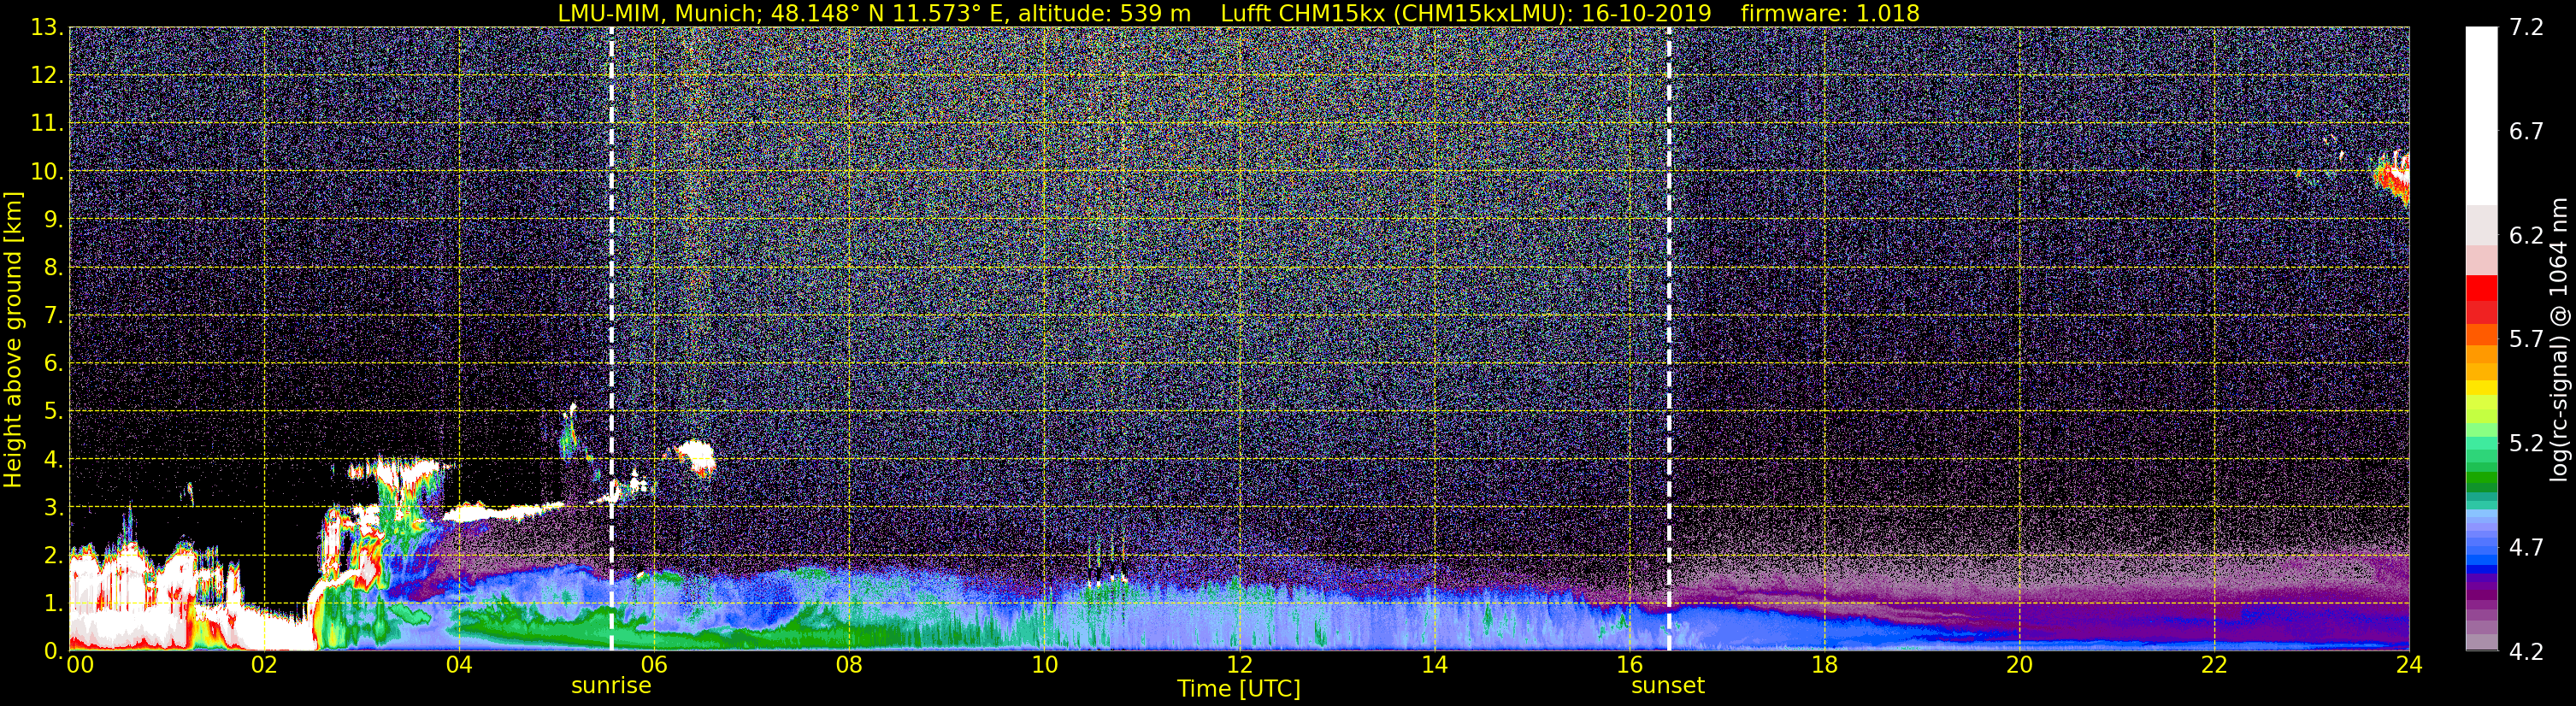The width and height of the screenshot is (2576, 706).
Task: Click the y-axis tick label '7.'
Action: [53, 315]
